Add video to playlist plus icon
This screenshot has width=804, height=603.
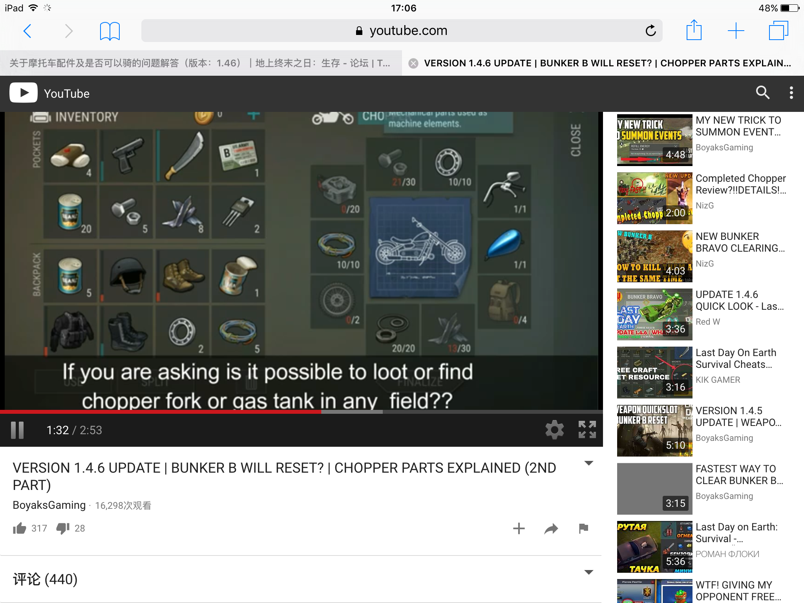pos(519,528)
